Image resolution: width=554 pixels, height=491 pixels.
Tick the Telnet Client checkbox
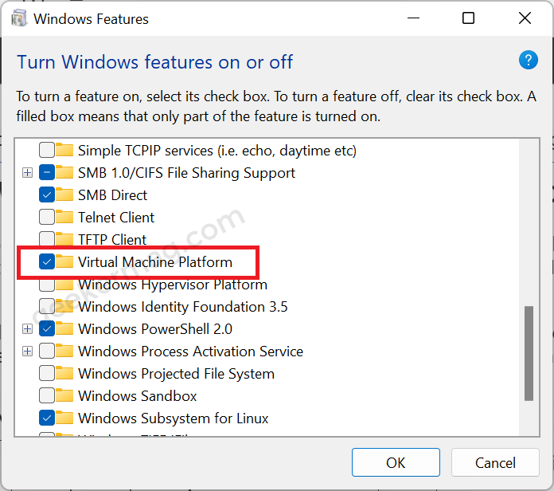pyautogui.click(x=47, y=217)
